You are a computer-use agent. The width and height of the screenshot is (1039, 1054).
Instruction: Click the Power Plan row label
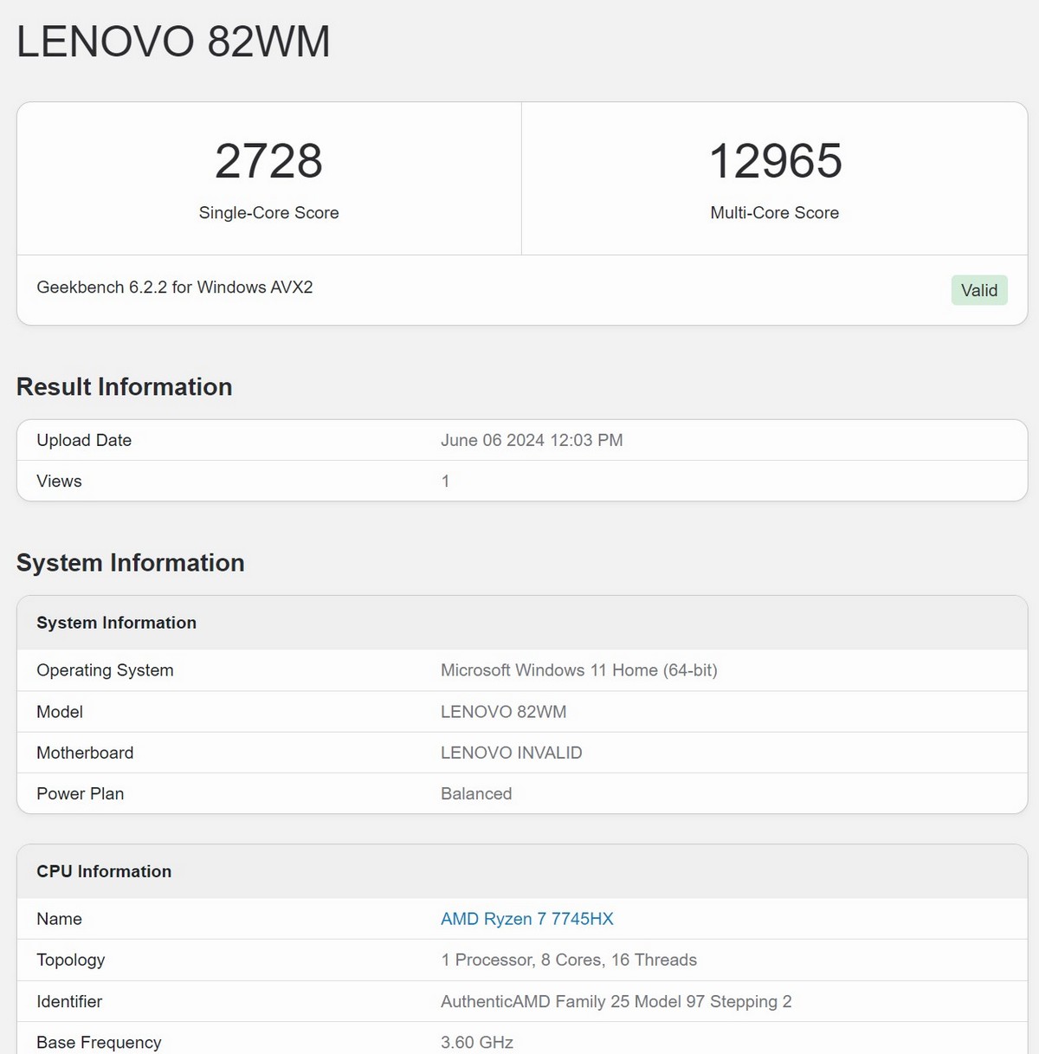[81, 794]
